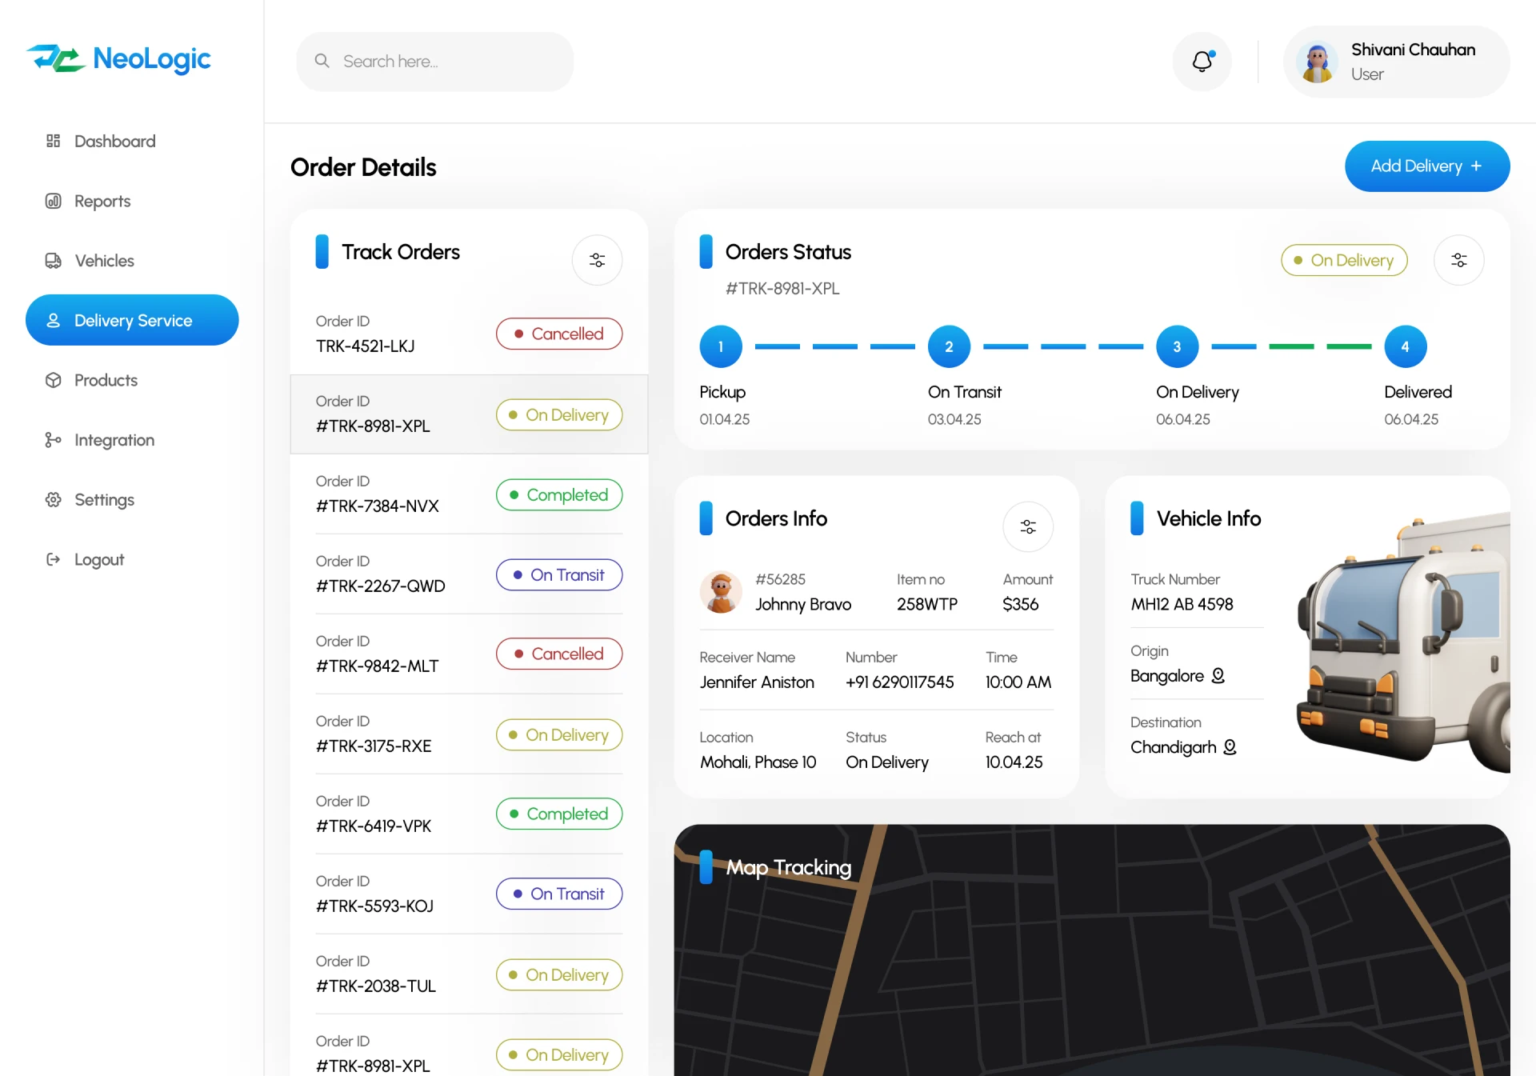Click the Products sidebar icon
1536x1076 pixels.
coord(53,380)
